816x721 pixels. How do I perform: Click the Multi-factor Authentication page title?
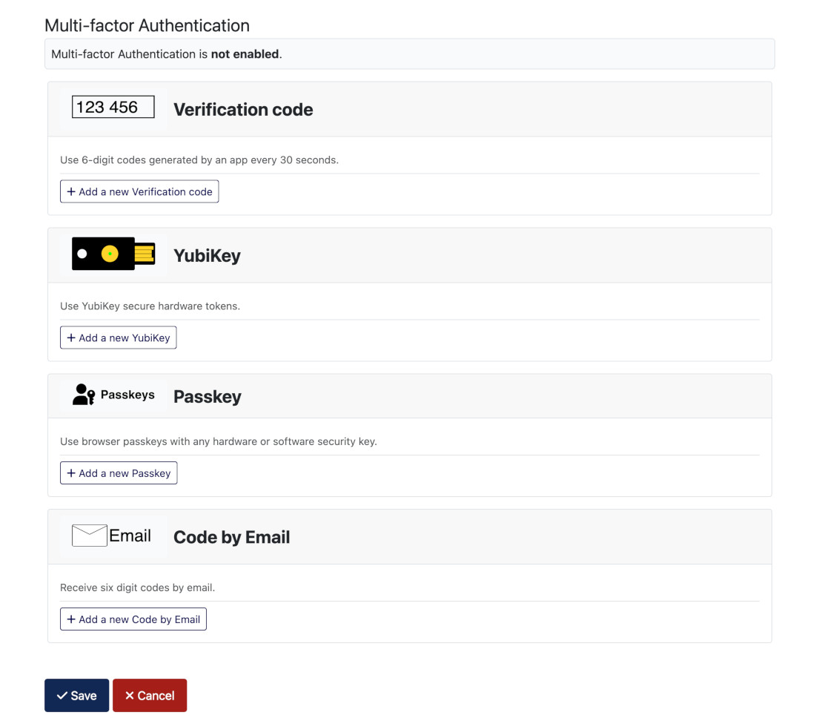point(147,25)
